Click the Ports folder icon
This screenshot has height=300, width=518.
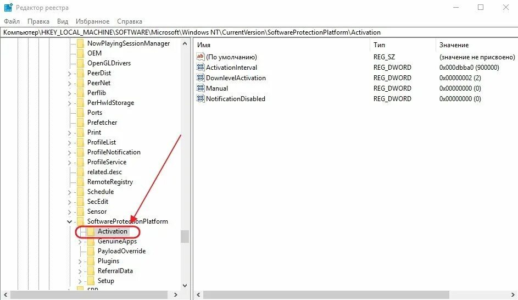tap(80, 113)
